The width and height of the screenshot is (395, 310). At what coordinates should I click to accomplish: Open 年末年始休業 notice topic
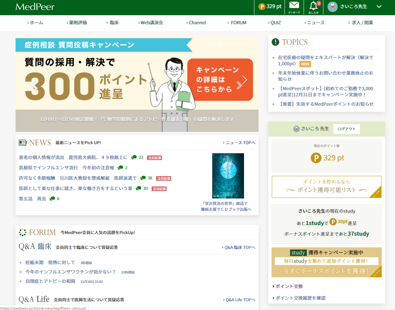click(326, 76)
